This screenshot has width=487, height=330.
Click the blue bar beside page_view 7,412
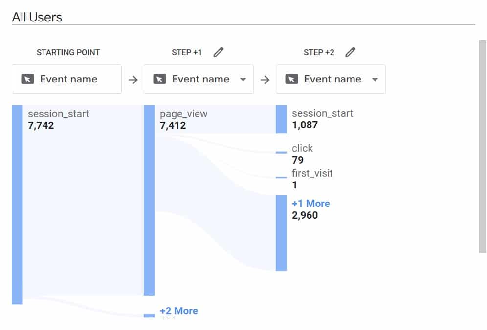pos(149,200)
